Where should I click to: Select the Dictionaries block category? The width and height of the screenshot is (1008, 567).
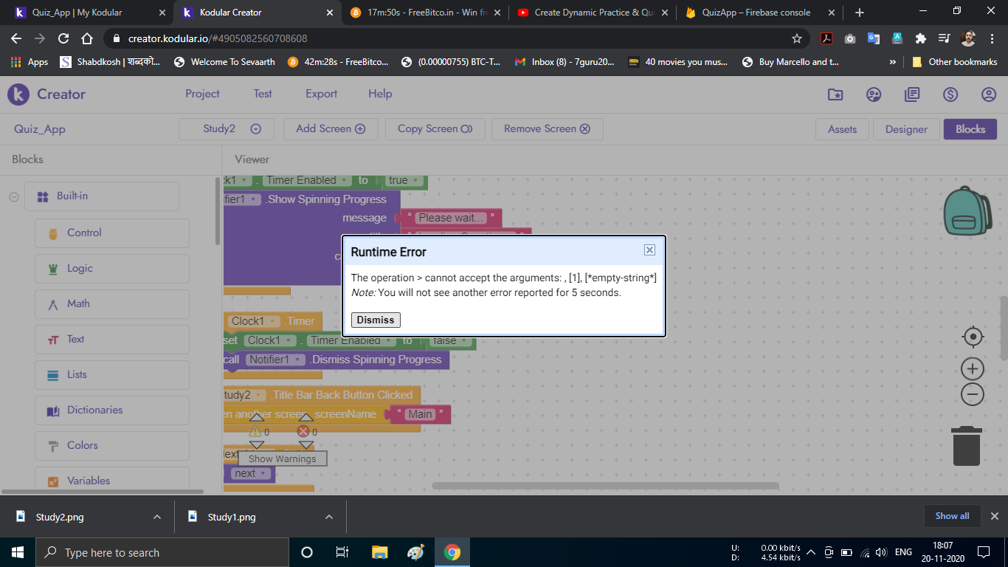click(94, 410)
